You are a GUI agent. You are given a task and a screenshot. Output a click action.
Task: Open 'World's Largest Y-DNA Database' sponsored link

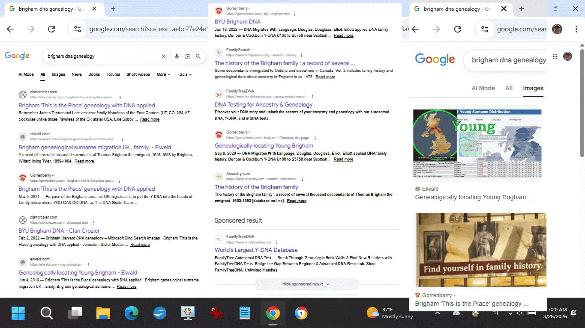(x=256, y=250)
